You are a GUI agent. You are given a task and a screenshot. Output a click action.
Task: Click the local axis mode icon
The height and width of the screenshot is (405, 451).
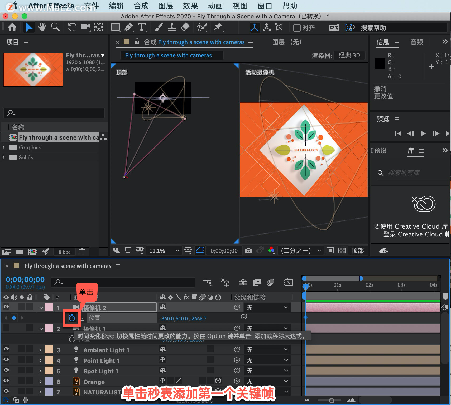(255, 27)
